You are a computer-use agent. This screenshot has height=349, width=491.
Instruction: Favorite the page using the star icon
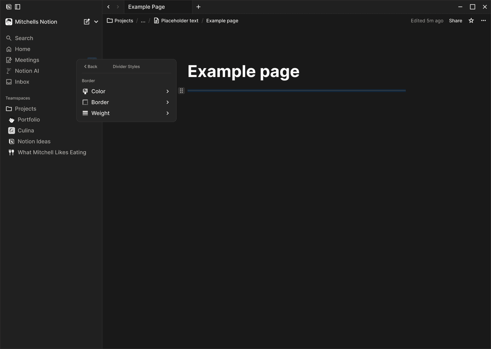click(471, 20)
